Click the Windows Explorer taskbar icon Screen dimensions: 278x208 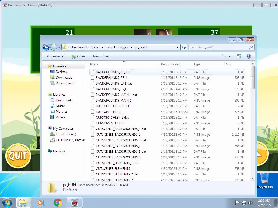tap(23, 203)
